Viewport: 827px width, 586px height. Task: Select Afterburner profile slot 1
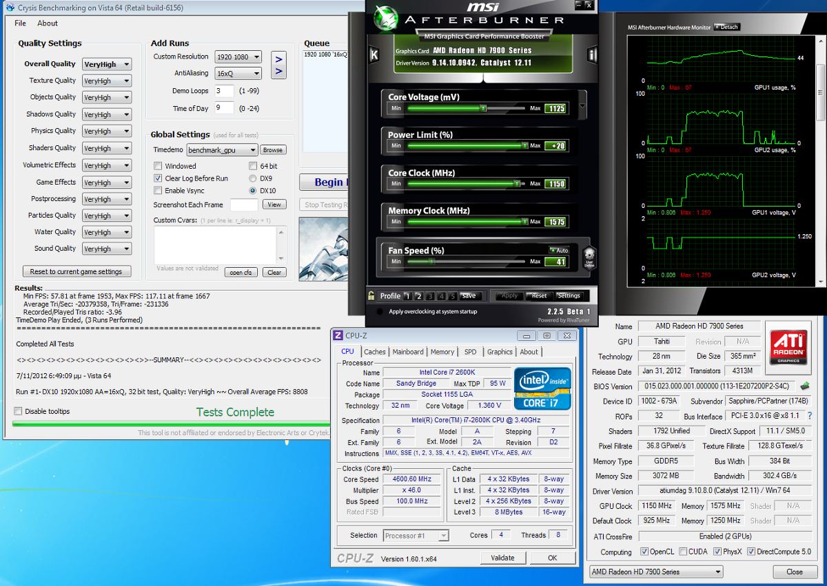(407, 296)
